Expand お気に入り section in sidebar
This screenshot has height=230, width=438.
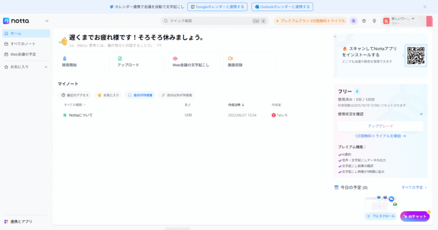pyautogui.click(x=26, y=67)
